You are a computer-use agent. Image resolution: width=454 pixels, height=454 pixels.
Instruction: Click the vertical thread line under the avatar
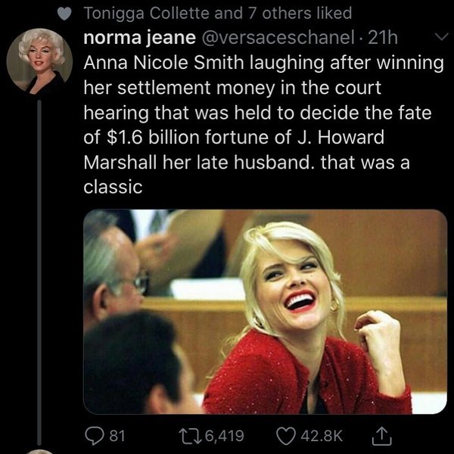click(40, 265)
